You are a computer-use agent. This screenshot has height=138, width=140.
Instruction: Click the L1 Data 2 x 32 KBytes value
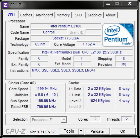pos(99,89)
